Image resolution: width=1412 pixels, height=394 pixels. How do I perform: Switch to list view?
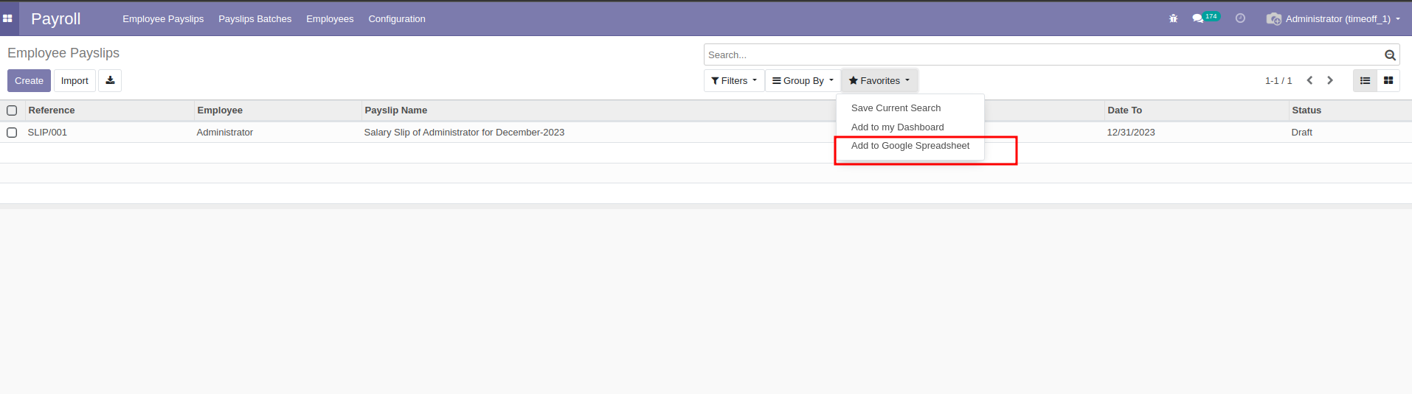(1365, 80)
